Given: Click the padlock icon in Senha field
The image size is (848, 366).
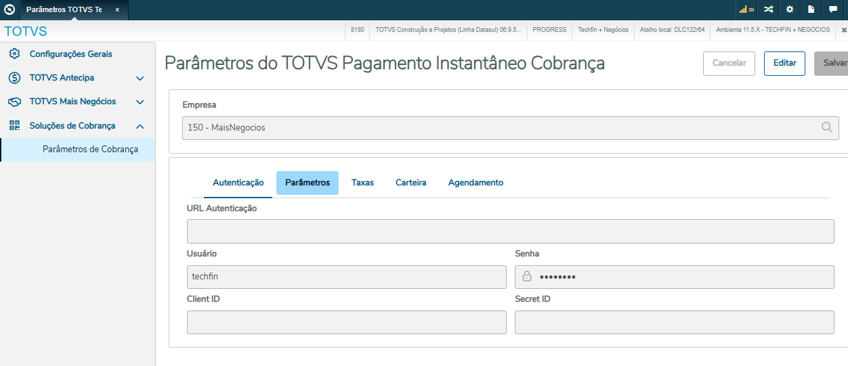Looking at the screenshot, I should 527,277.
